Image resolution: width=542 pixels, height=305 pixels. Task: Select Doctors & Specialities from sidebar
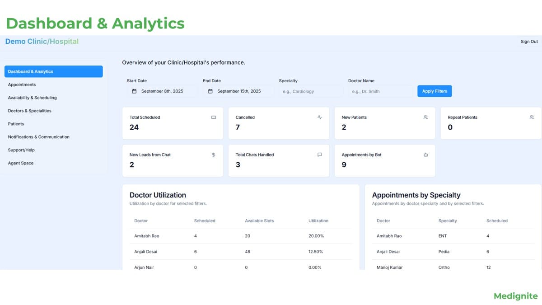coord(29,111)
